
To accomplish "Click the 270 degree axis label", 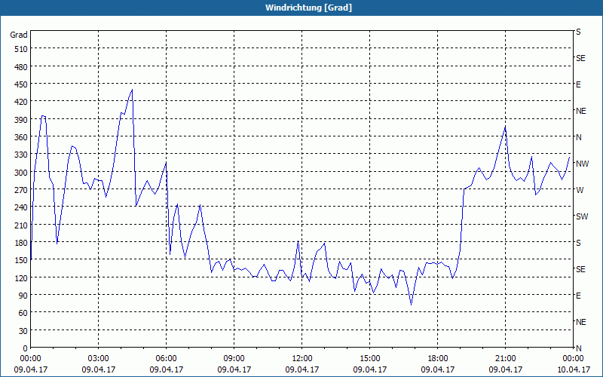I will [22, 190].
